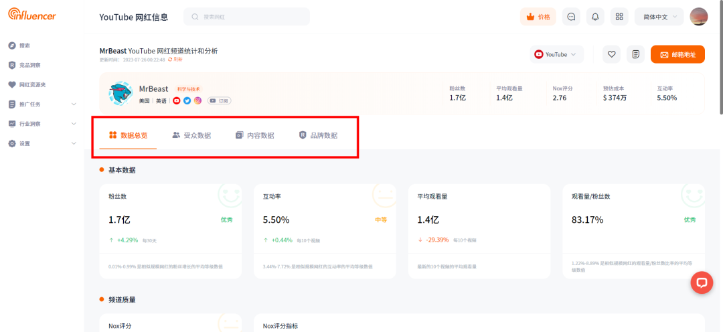Open the apps grid icon
723x332 pixels.
click(619, 17)
